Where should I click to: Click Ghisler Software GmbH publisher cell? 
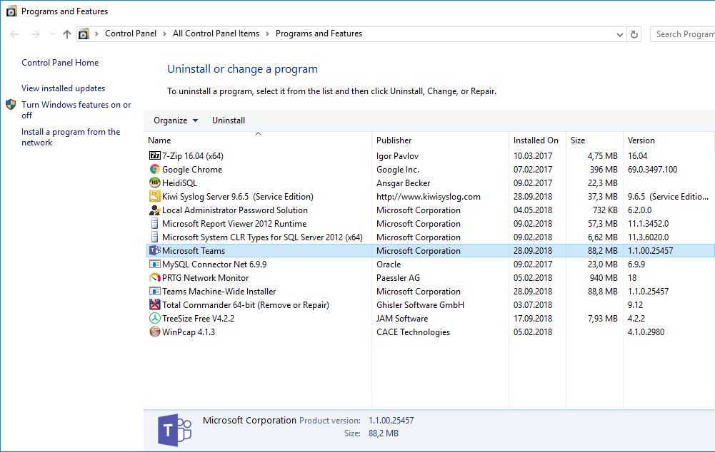click(420, 305)
